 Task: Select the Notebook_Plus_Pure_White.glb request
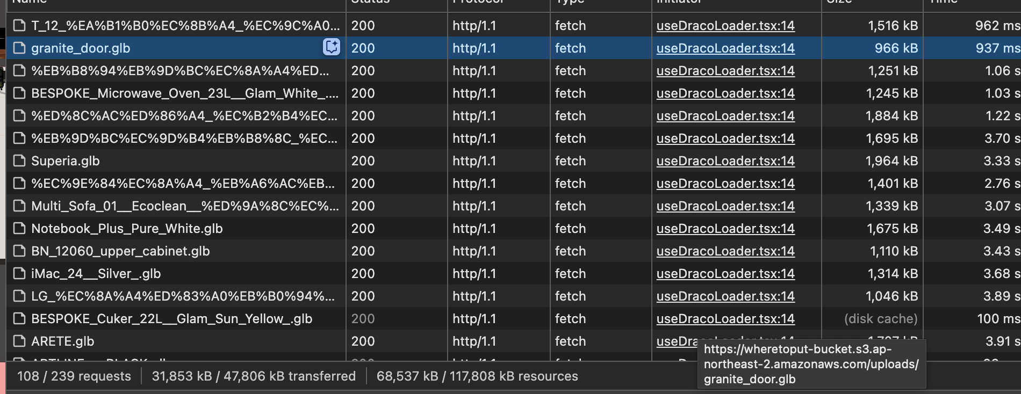127,228
